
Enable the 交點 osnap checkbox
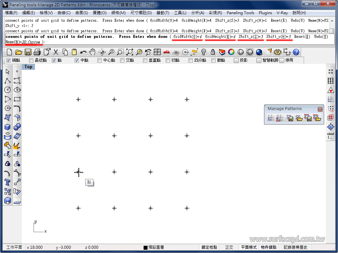(x=122, y=61)
